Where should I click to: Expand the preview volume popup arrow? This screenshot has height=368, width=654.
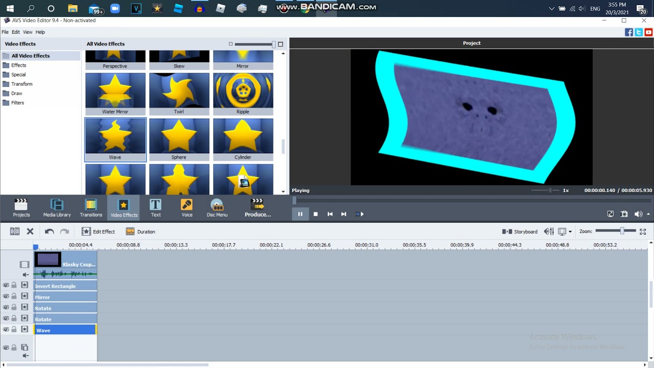648,214
